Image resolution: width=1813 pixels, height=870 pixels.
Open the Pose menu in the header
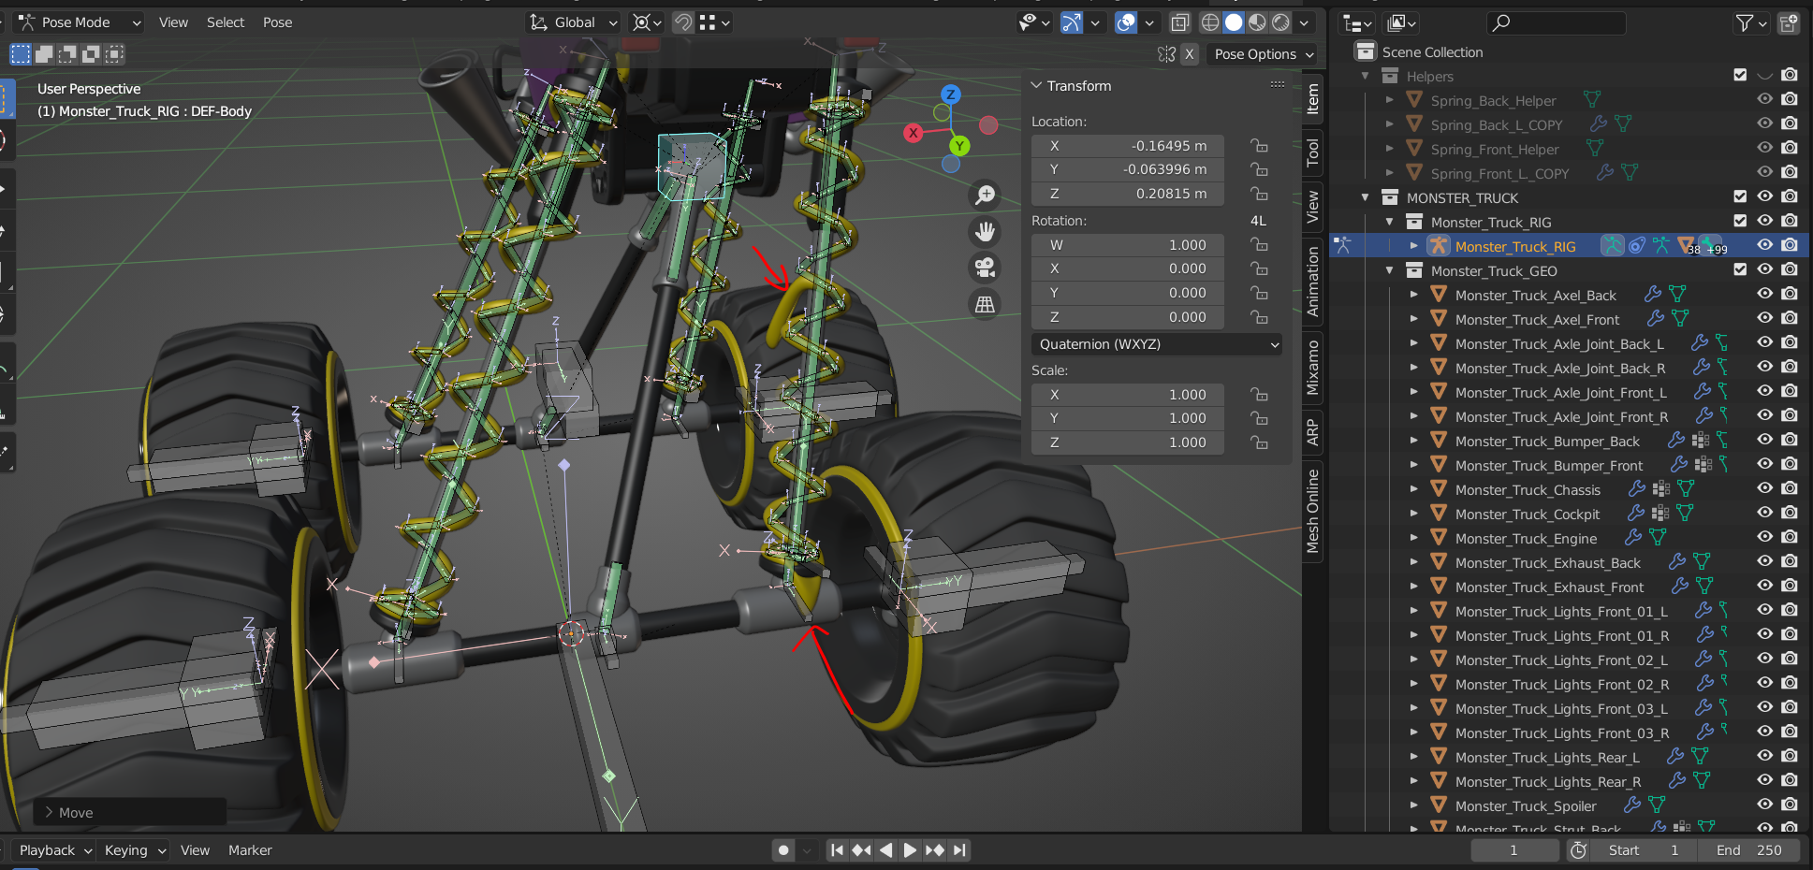(x=277, y=22)
